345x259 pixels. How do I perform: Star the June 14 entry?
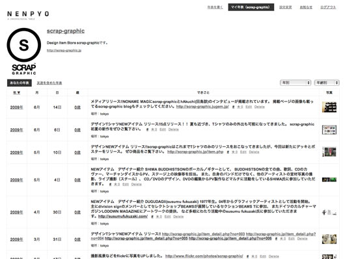(240, 107)
